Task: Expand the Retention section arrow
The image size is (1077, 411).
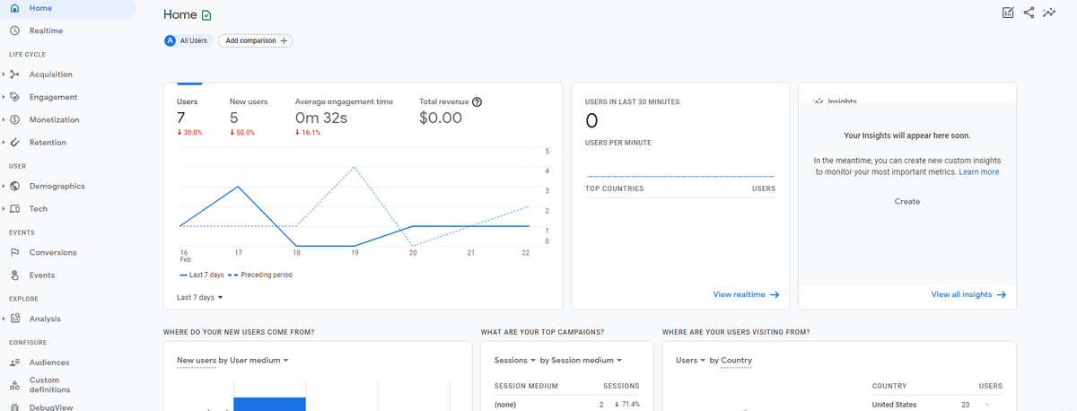Action: tap(4, 142)
